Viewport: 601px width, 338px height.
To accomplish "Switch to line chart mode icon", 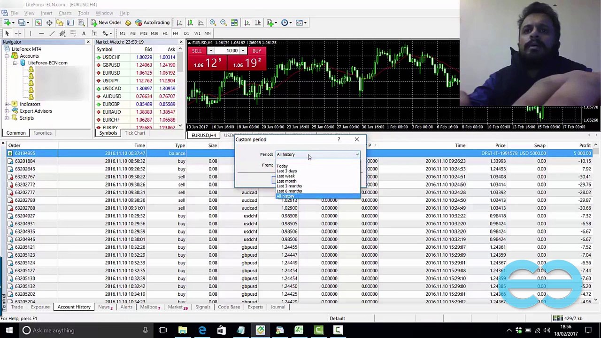I will pos(201,23).
